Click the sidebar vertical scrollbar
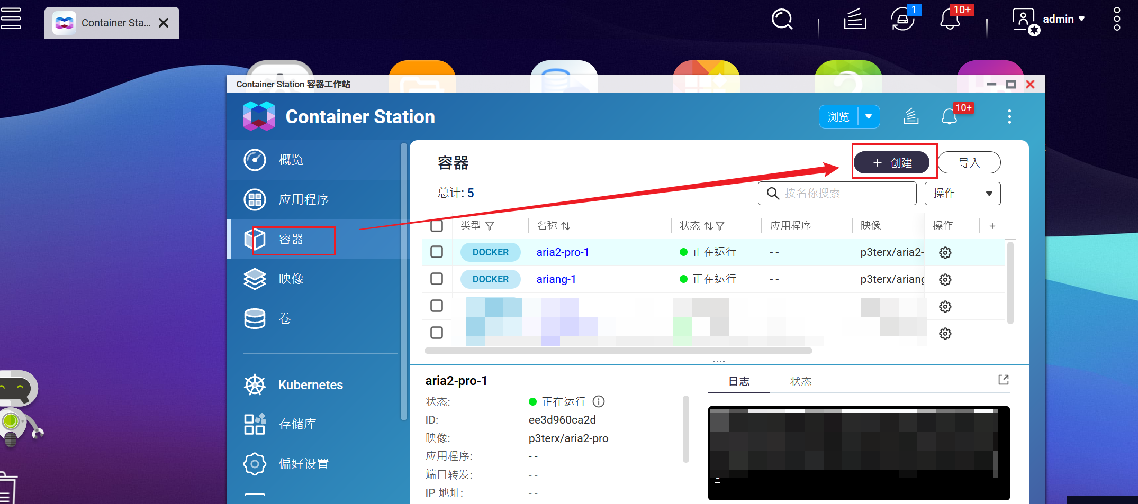Screen dimensions: 1138x504 [x=404, y=281]
